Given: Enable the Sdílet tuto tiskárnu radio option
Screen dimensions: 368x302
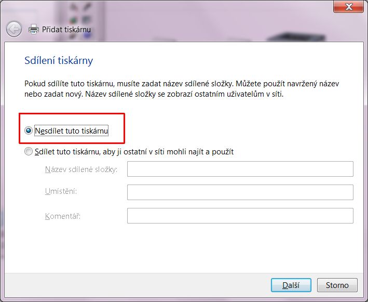Looking at the screenshot, I should point(28,152).
